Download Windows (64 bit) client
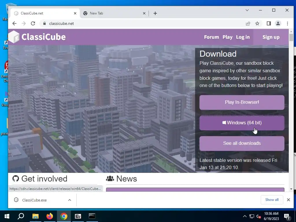 242,123
